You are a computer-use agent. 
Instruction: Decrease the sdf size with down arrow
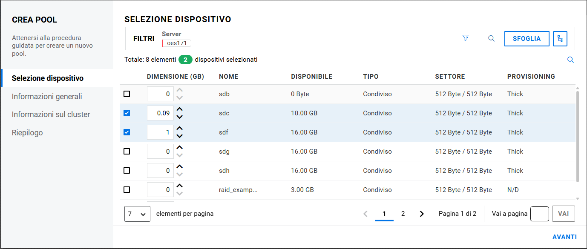tap(180, 136)
